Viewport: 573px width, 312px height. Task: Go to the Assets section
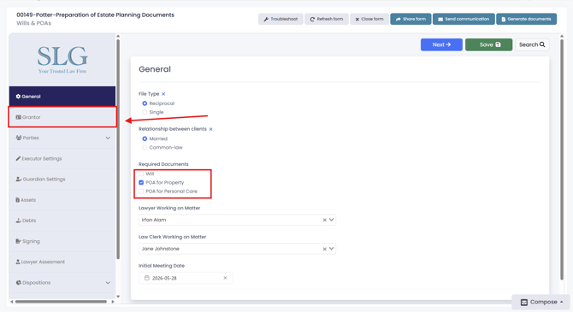point(62,200)
